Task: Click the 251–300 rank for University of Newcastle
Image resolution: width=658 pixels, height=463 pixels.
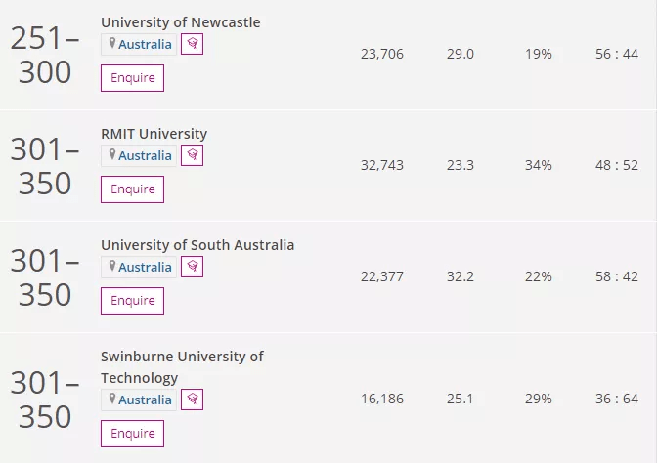Action: click(x=45, y=55)
